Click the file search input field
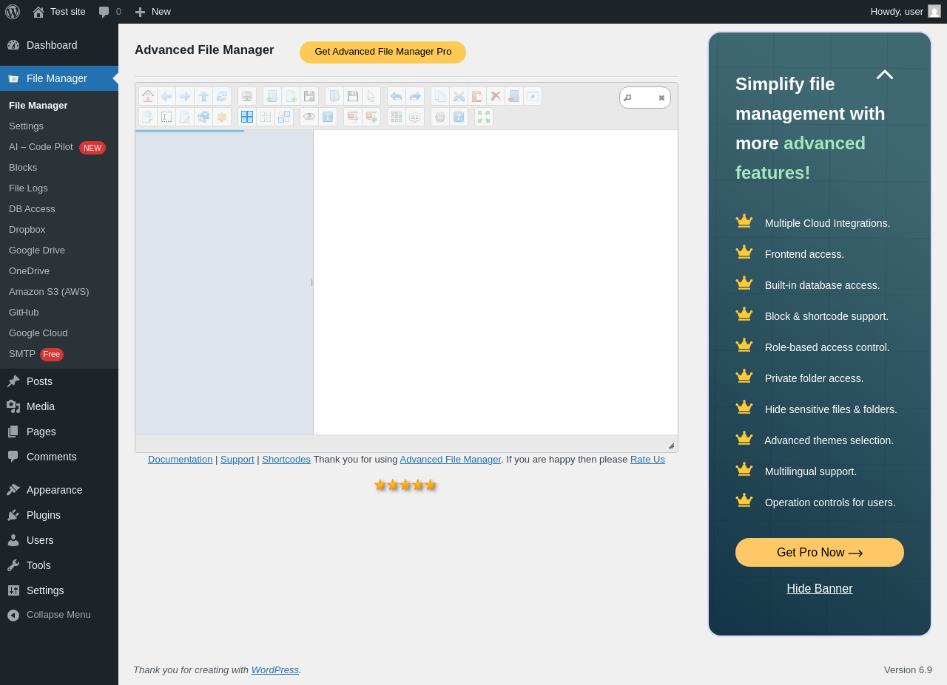 [644, 98]
